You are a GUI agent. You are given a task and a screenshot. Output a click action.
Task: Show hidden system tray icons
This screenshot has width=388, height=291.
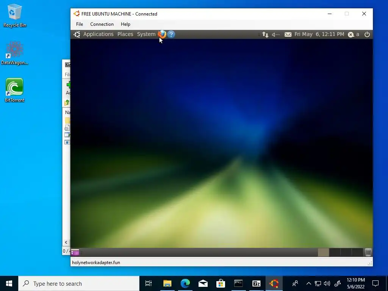(308, 283)
